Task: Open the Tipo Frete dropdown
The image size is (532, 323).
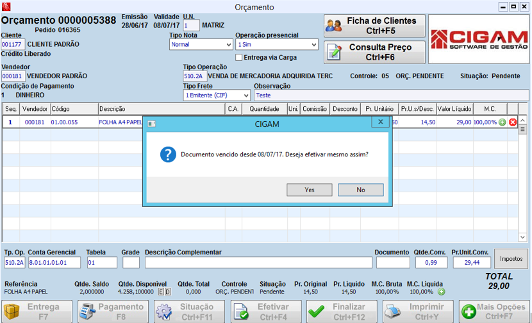Action: click(217, 95)
